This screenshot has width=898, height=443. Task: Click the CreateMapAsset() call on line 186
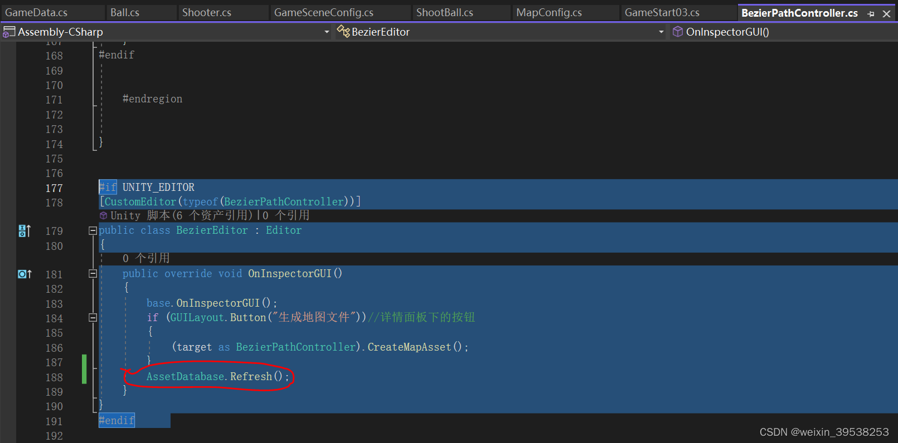click(x=418, y=347)
